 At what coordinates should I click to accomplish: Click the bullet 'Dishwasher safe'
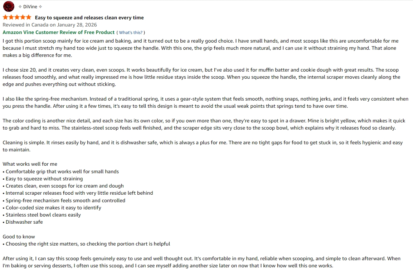tap(23, 222)
